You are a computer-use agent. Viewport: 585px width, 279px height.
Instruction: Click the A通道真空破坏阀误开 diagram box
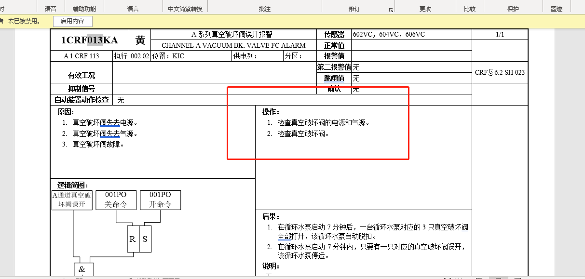click(72, 199)
